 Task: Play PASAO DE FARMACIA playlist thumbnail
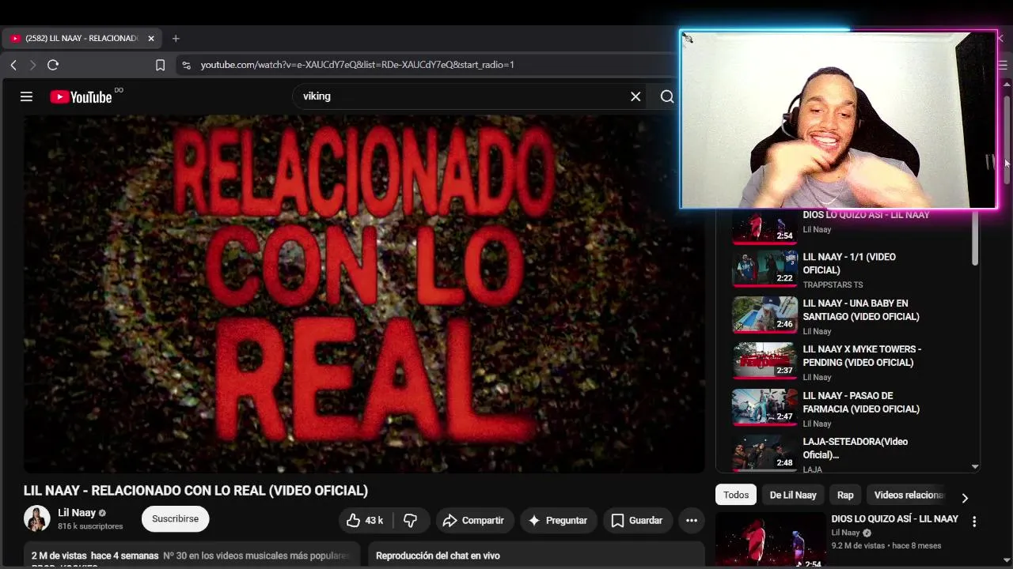click(x=764, y=407)
